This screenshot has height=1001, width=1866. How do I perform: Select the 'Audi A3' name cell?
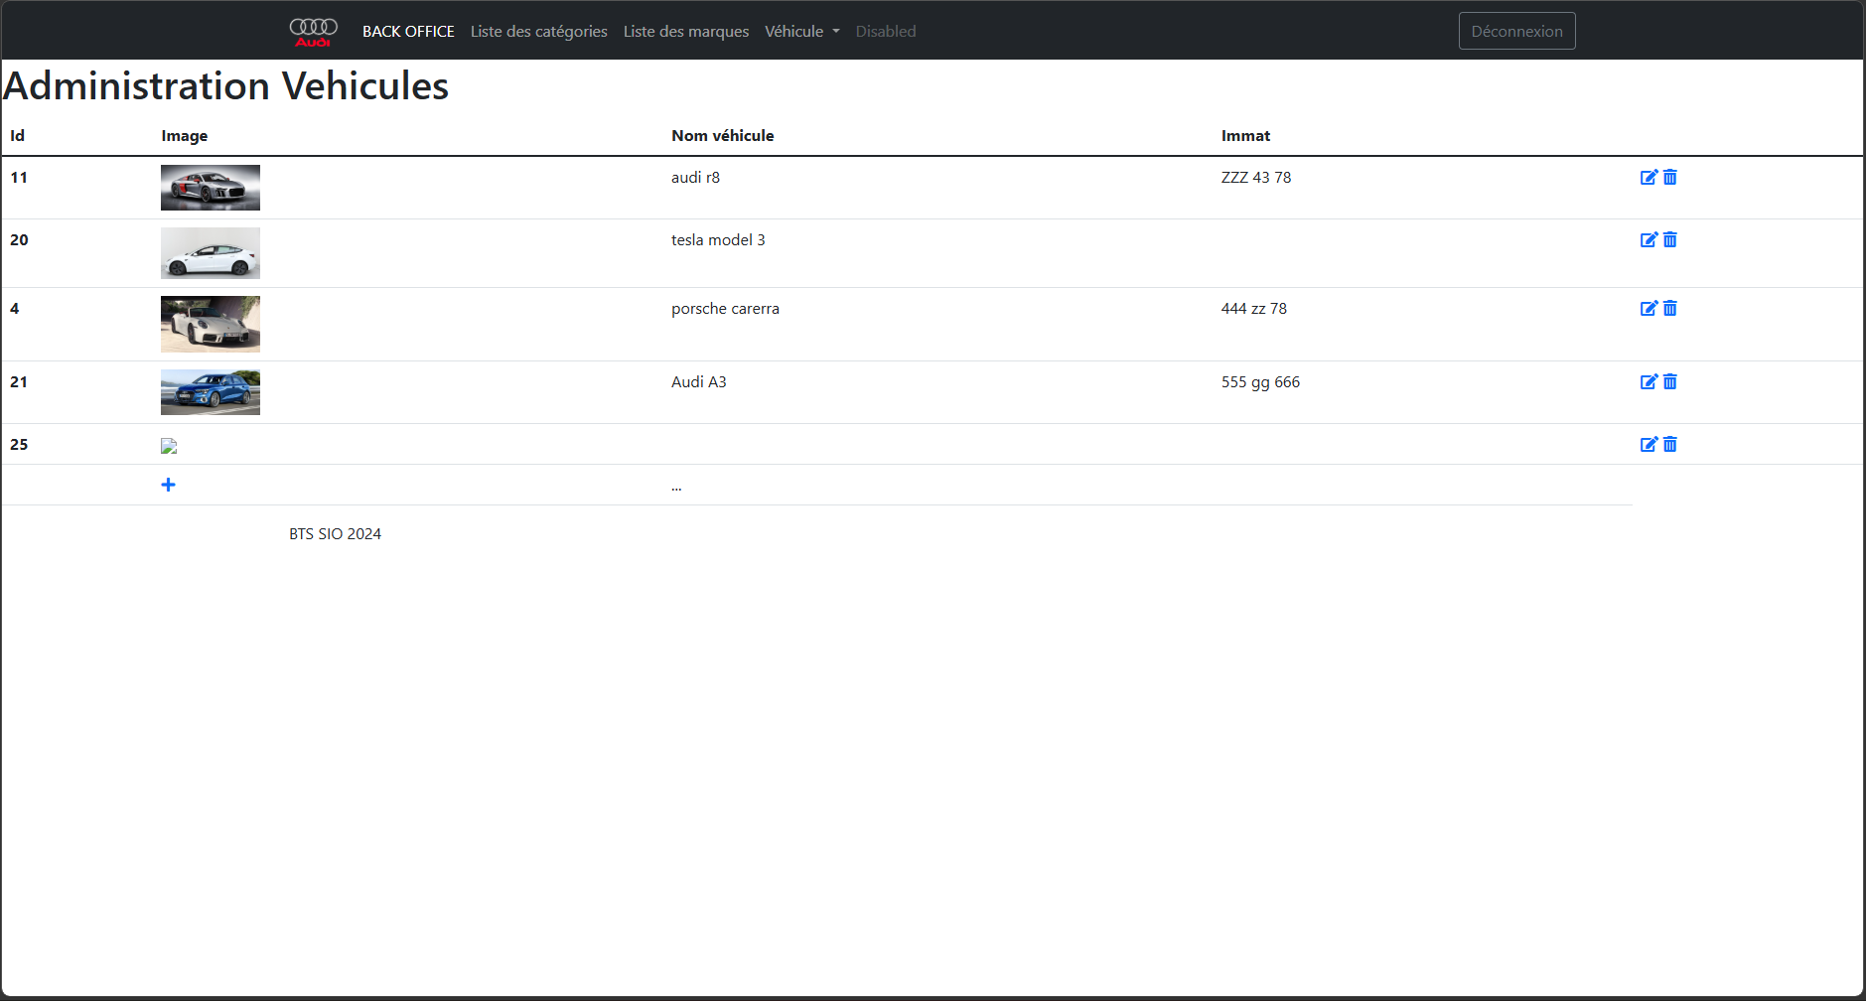[x=699, y=382]
